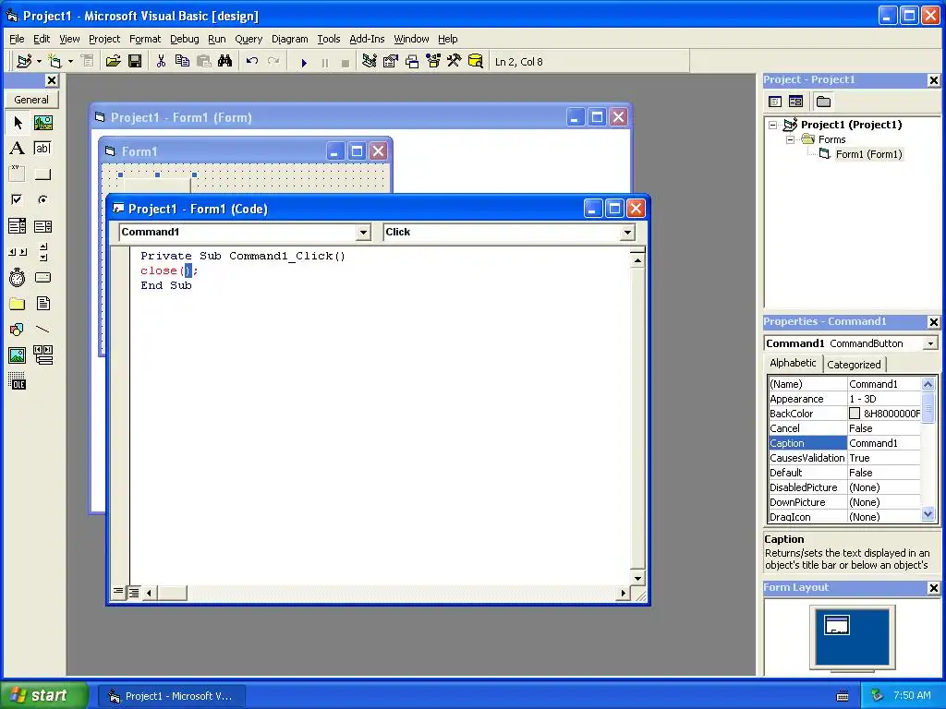Start the program with the Run arrow
This screenshot has width=946, height=709.
pyautogui.click(x=303, y=62)
